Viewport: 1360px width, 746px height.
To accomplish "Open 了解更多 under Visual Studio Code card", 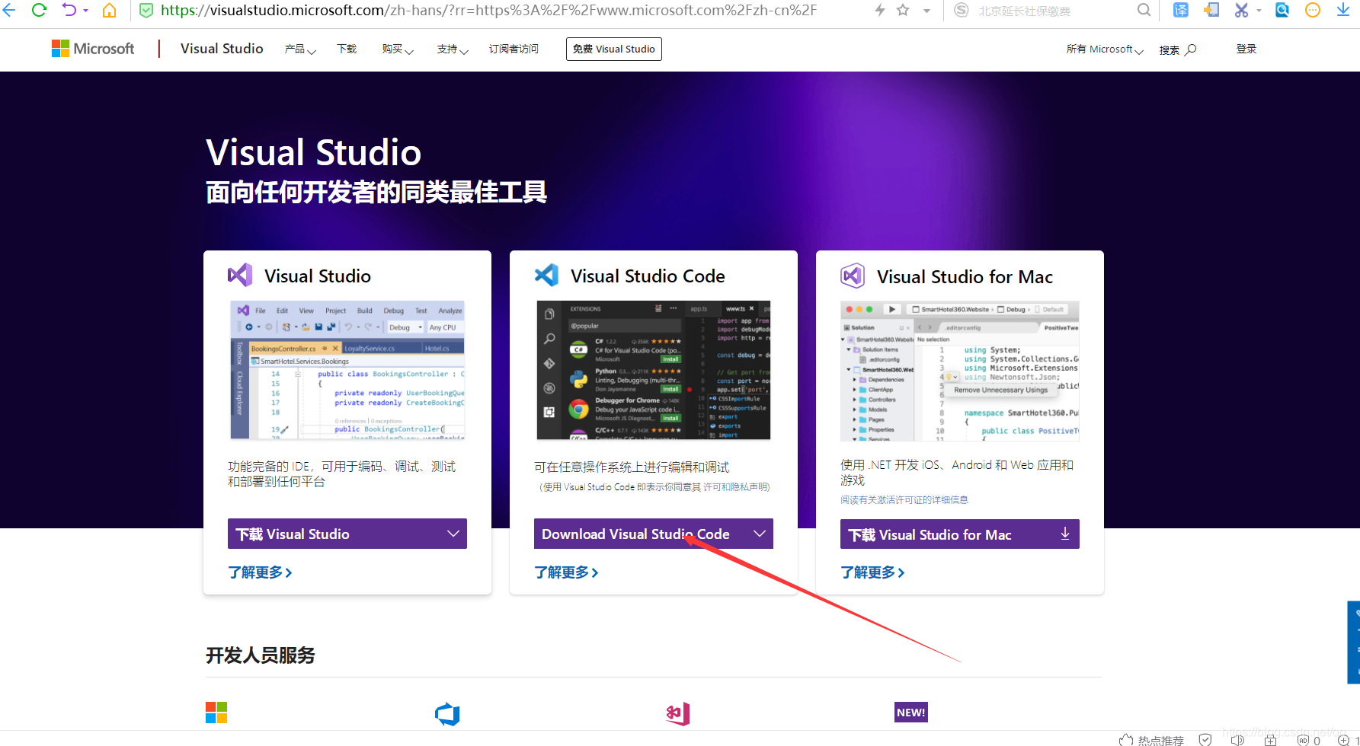I will [566, 572].
